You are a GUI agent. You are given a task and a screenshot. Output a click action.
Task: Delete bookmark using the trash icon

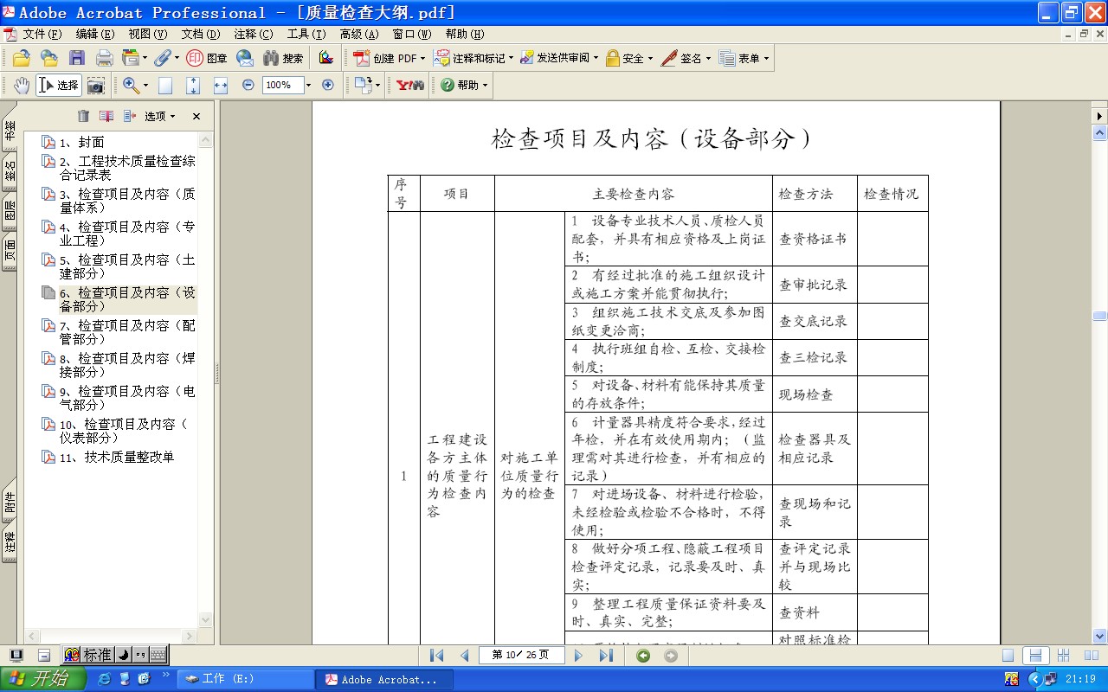tap(83, 116)
